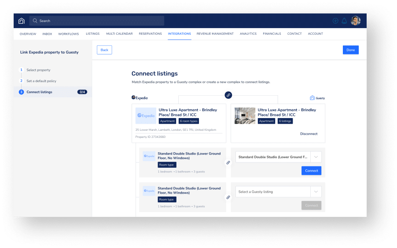Image resolution: width=397 pixels, height=248 pixels.
Task: Click the Expedia thumbnail in the property card
Action: pos(146,116)
